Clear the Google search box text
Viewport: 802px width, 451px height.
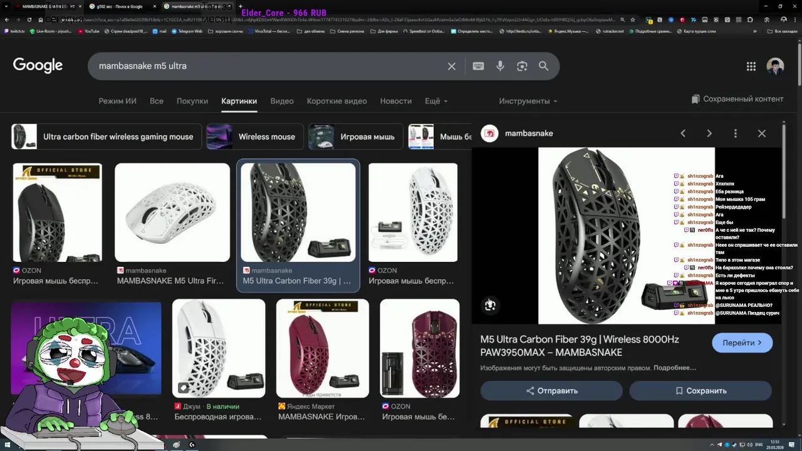tap(451, 66)
